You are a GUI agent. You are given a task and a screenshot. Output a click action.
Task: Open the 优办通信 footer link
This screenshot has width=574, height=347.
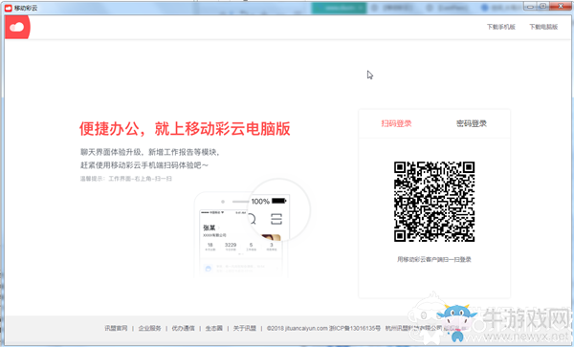point(183,328)
